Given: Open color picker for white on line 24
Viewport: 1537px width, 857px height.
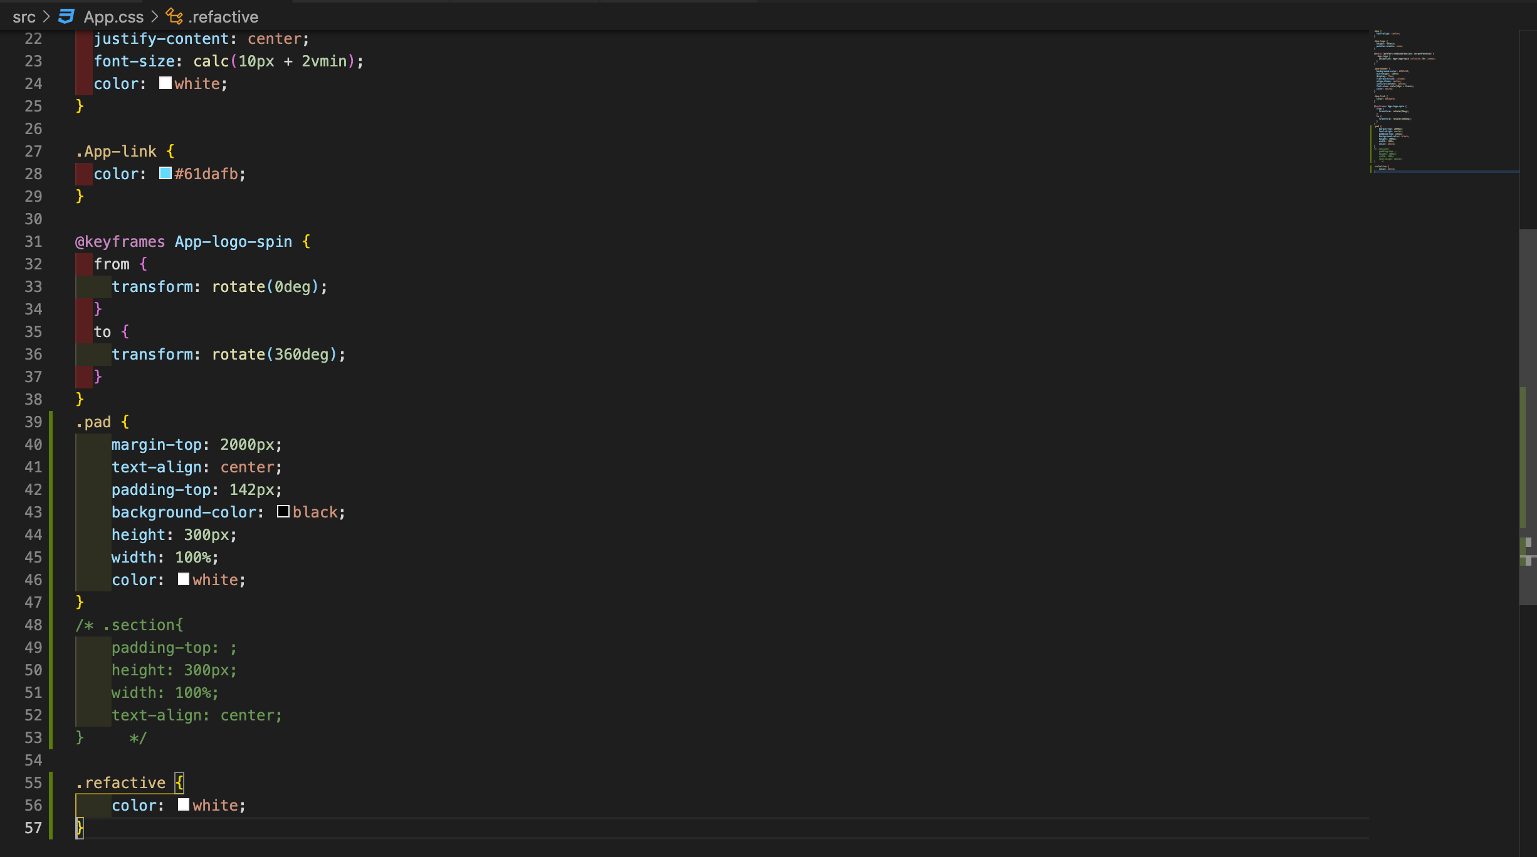Looking at the screenshot, I should [165, 83].
